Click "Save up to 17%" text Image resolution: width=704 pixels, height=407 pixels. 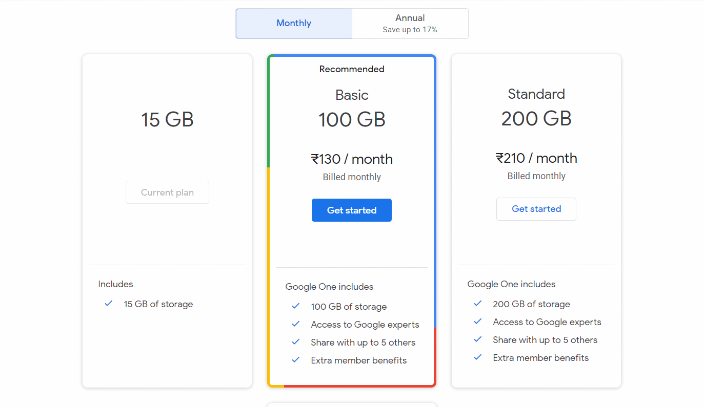click(410, 30)
